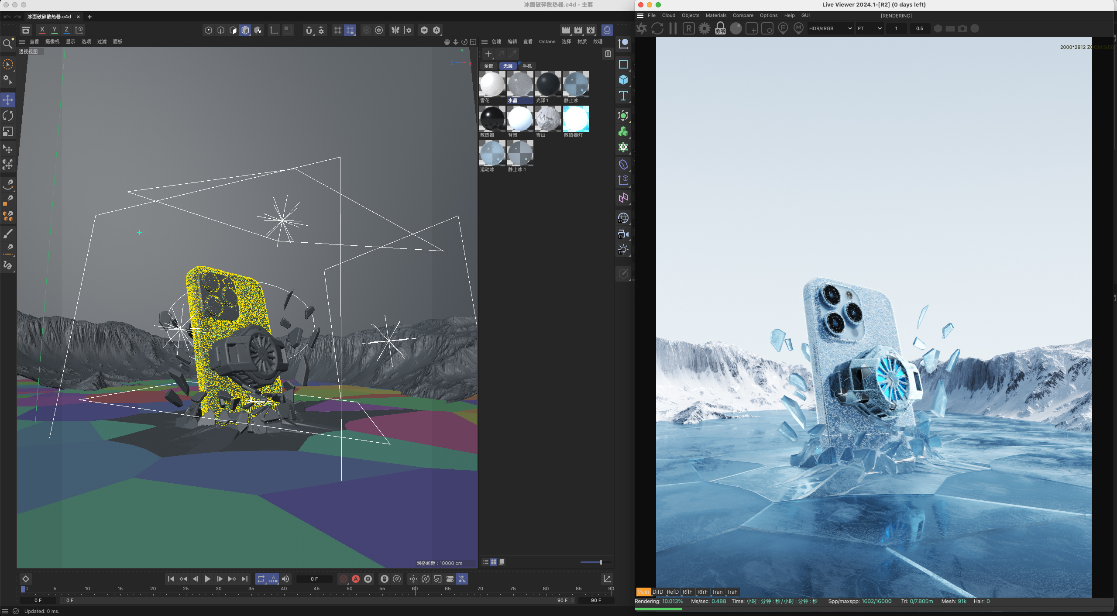Switch to the DifD render pass tab
The image size is (1117, 616).
tap(657, 592)
